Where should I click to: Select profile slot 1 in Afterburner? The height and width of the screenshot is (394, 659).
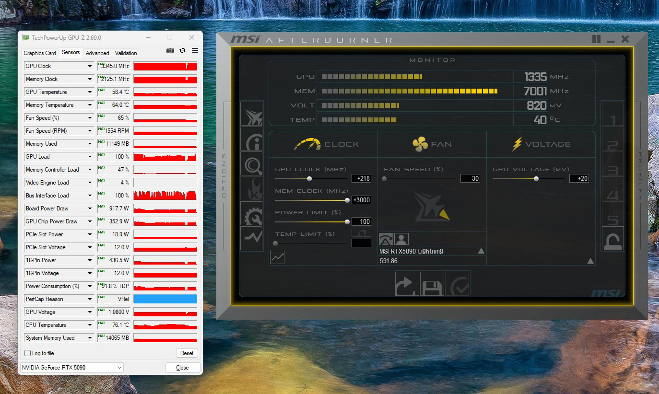[x=613, y=120]
